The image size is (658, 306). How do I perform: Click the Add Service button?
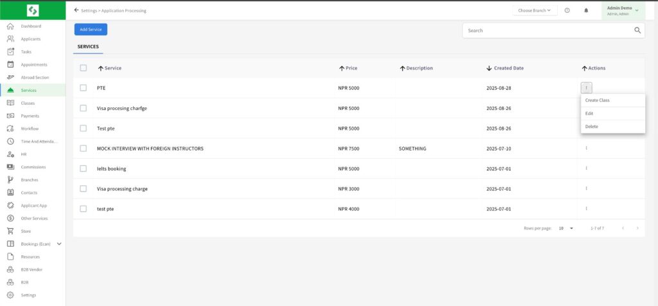click(91, 30)
